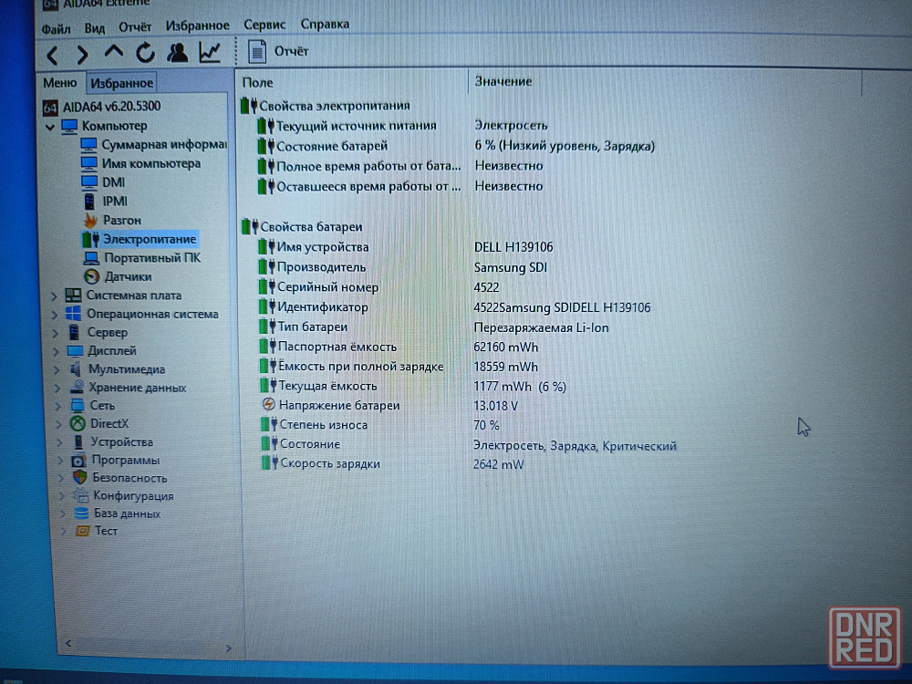Click the Хранение данных disk icon
The width and height of the screenshot is (912, 684).
coord(77,388)
